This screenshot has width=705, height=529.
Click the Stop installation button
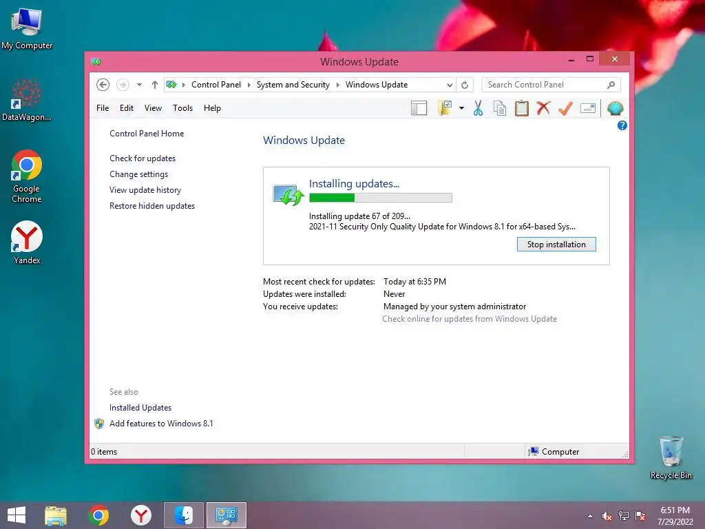click(x=556, y=245)
